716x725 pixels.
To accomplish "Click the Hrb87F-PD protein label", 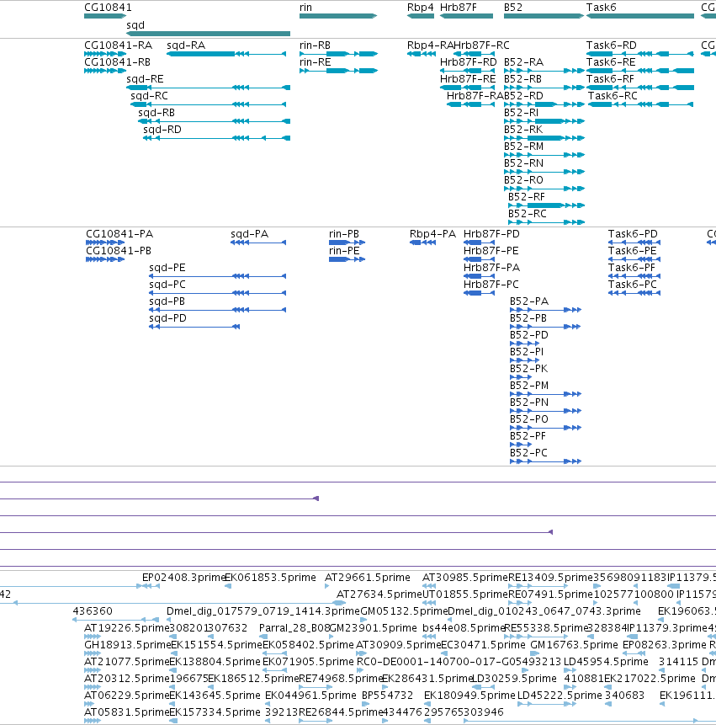I will tap(491, 233).
